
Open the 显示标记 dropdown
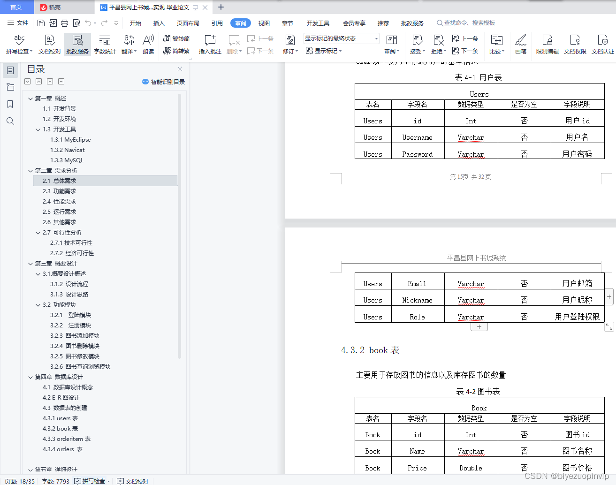pyautogui.click(x=324, y=51)
